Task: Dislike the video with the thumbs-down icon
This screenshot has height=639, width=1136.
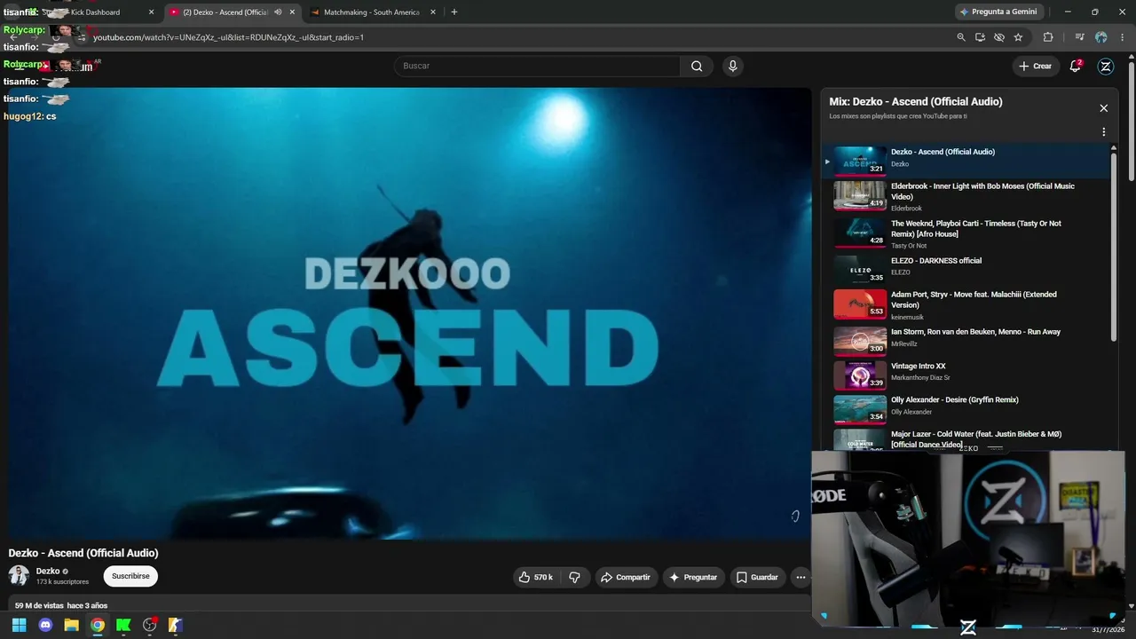Action: coord(574,577)
